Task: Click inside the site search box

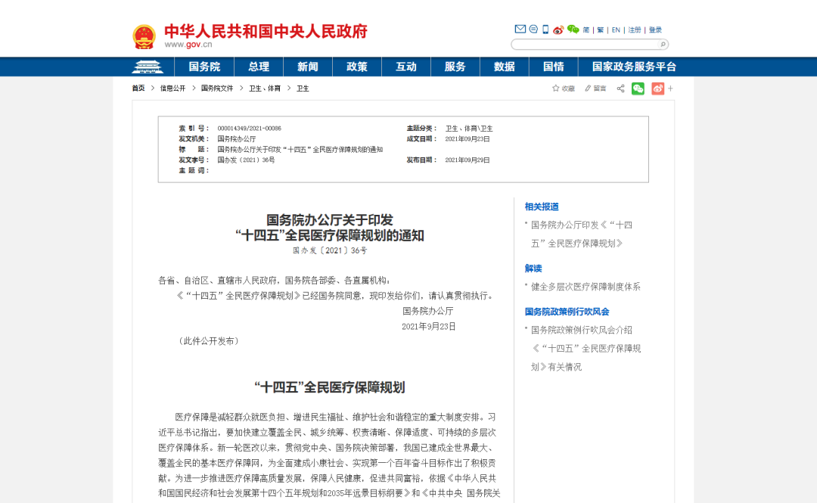Action: click(x=584, y=45)
